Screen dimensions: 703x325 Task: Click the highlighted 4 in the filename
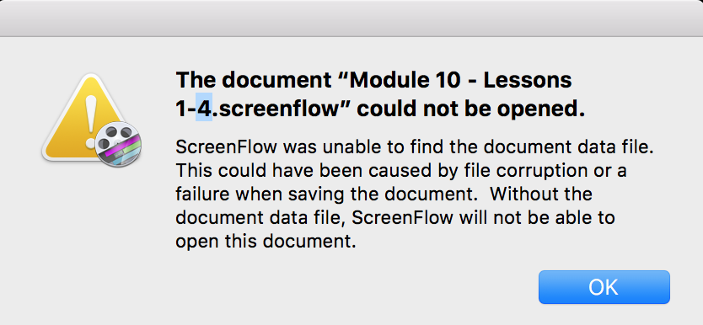point(204,109)
